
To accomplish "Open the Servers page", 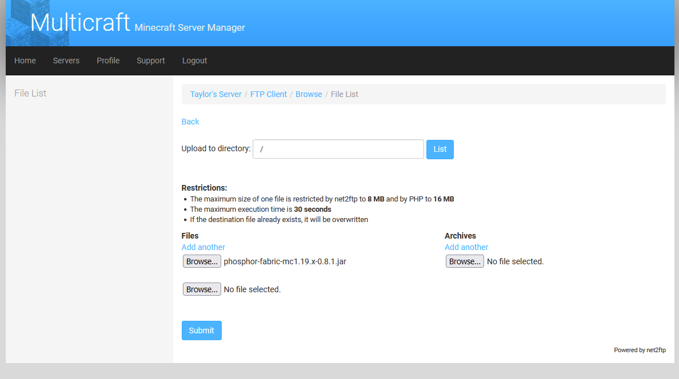I will (66, 61).
